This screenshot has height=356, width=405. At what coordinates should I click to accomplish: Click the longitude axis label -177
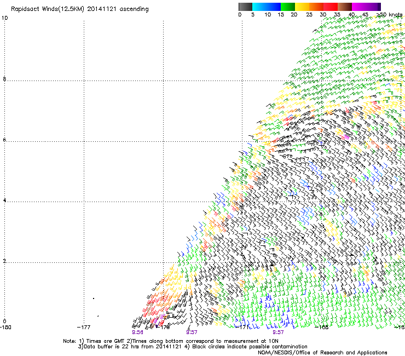84,328
